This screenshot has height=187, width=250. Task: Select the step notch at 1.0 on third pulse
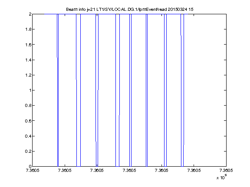(x=98, y=90)
